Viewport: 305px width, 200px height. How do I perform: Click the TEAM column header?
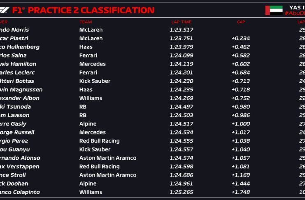coord(86,22)
